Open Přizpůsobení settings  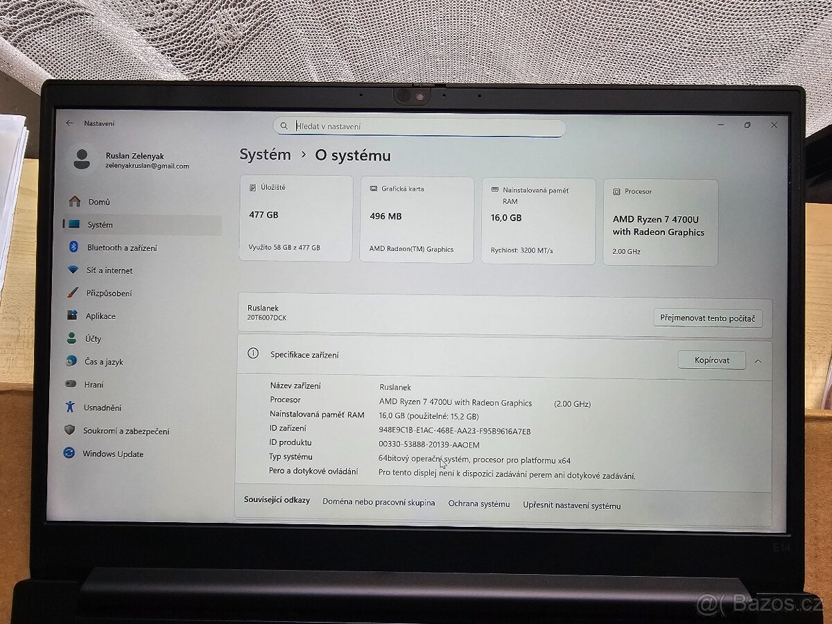click(x=109, y=293)
